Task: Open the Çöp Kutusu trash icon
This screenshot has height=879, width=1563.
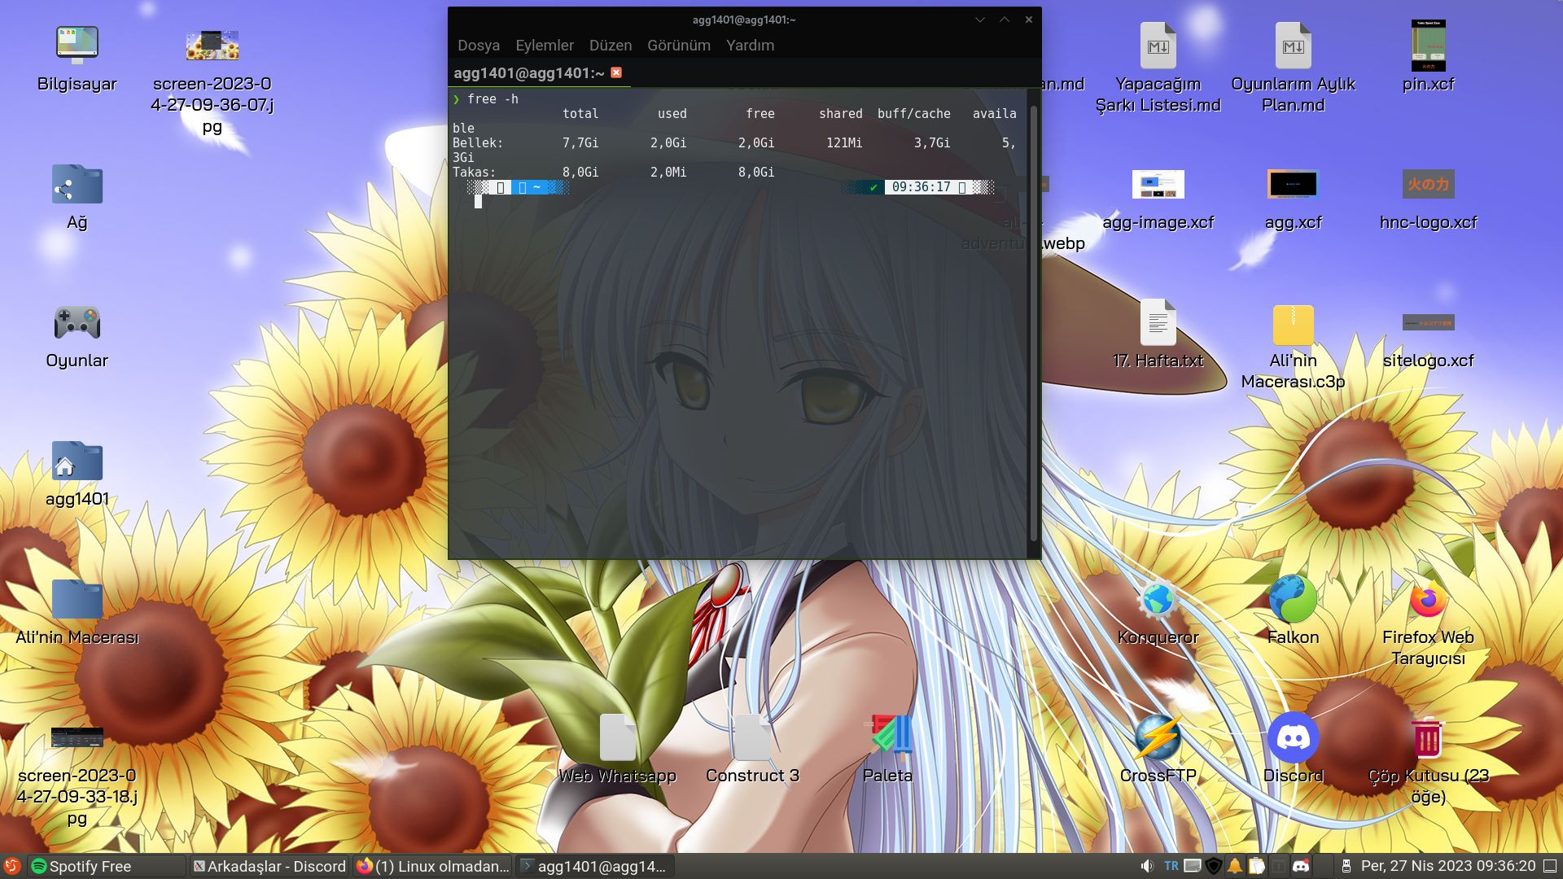Action: point(1428,739)
